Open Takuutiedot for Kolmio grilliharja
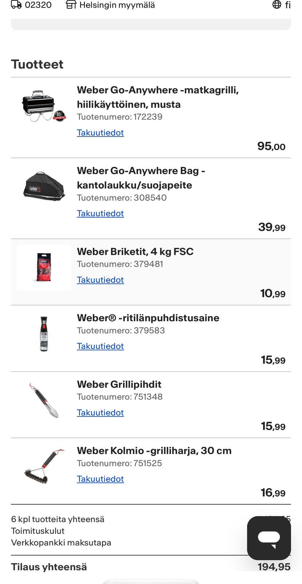The image size is (302, 584). pos(100,479)
